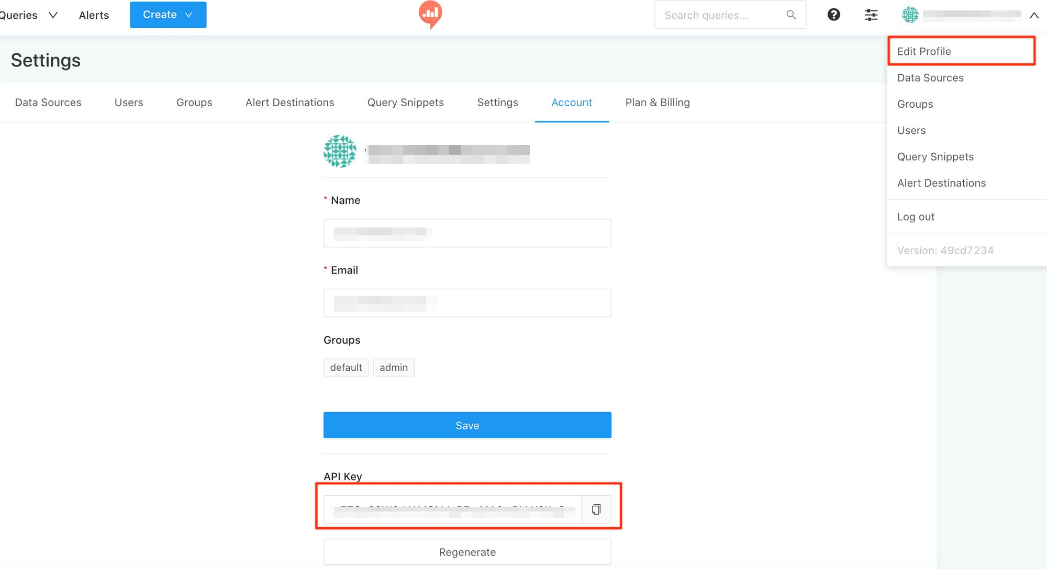Click the Search queries box
The height and width of the screenshot is (569, 1047).
[722, 15]
